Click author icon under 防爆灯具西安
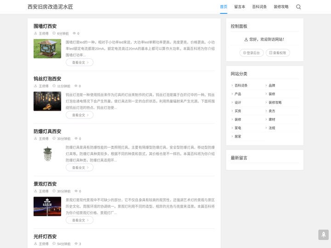This screenshot has height=248, width=331. [x=35, y=139]
